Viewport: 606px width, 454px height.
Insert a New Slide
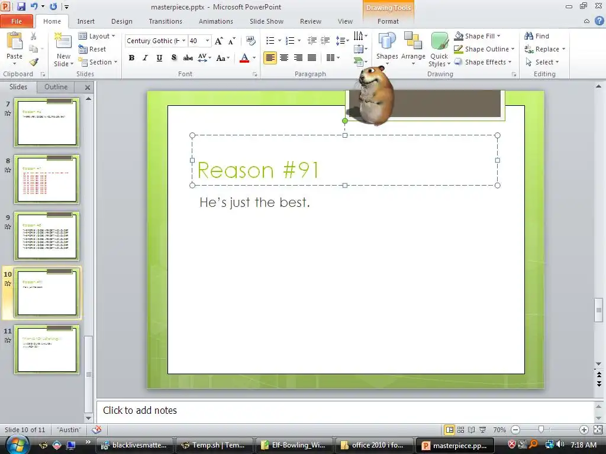(x=63, y=50)
